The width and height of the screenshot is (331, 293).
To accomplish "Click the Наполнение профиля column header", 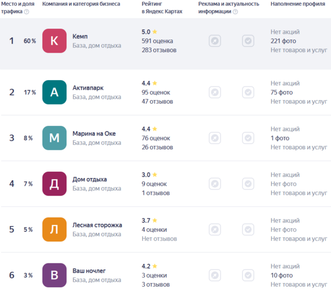I will point(298,4).
